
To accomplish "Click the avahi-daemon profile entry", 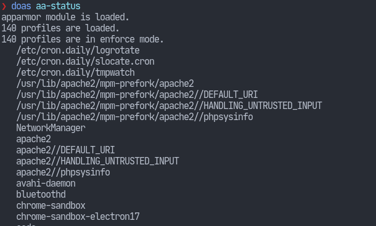I will point(46,184).
